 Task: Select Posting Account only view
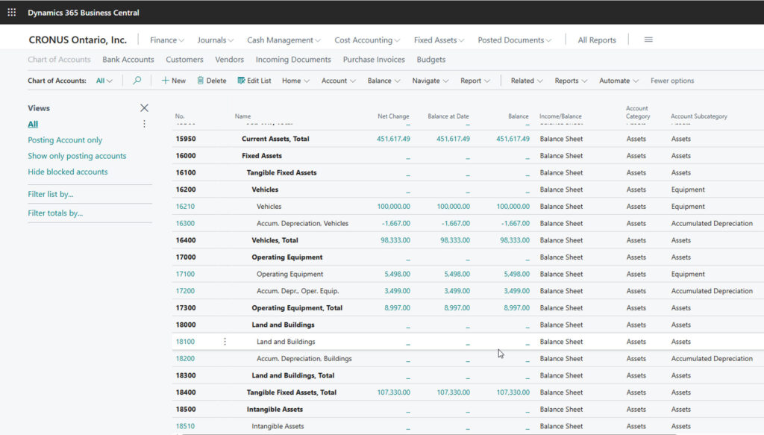click(65, 140)
